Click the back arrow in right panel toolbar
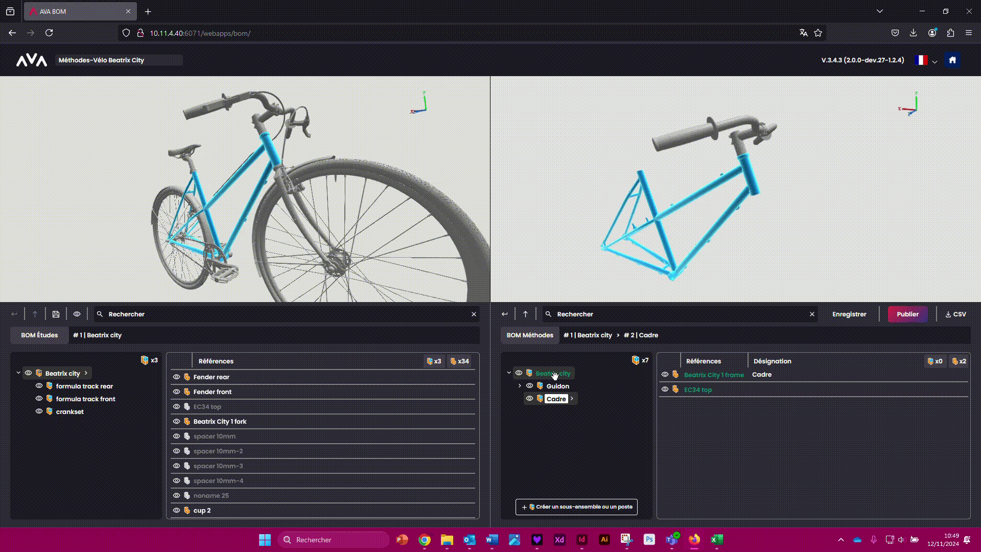Image resolution: width=981 pixels, height=552 pixels. 505,314
